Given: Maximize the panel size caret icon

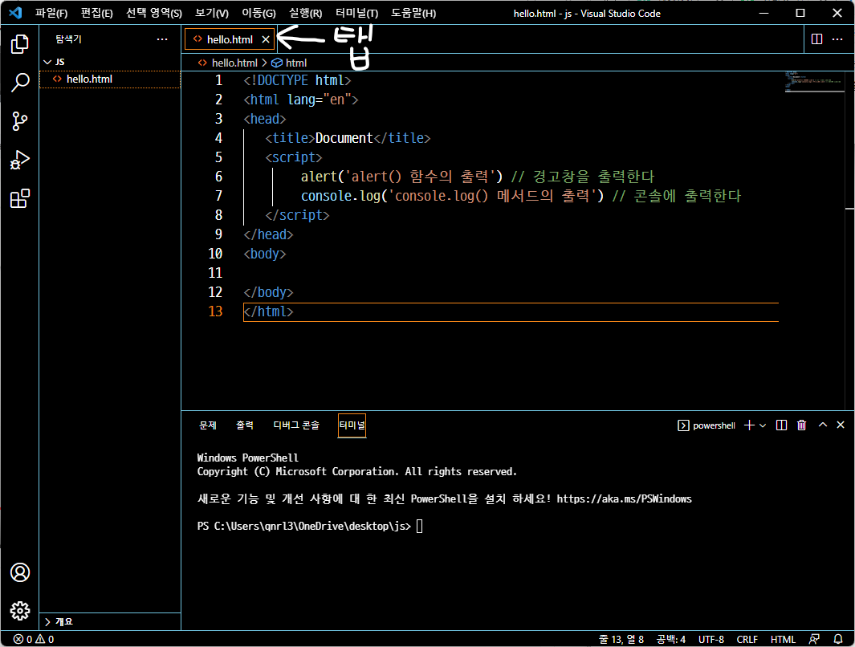Looking at the screenshot, I should [823, 425].
